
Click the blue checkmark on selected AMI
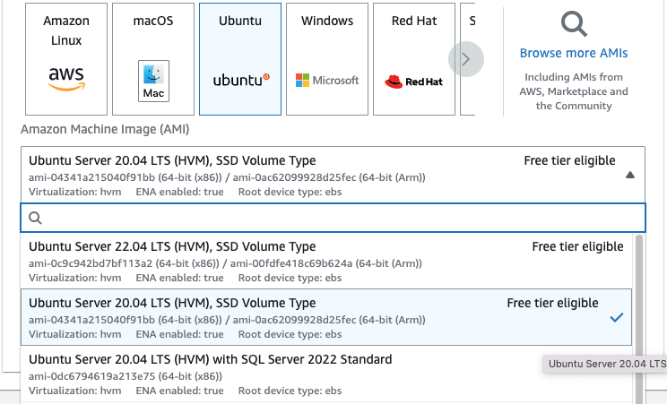617,317
